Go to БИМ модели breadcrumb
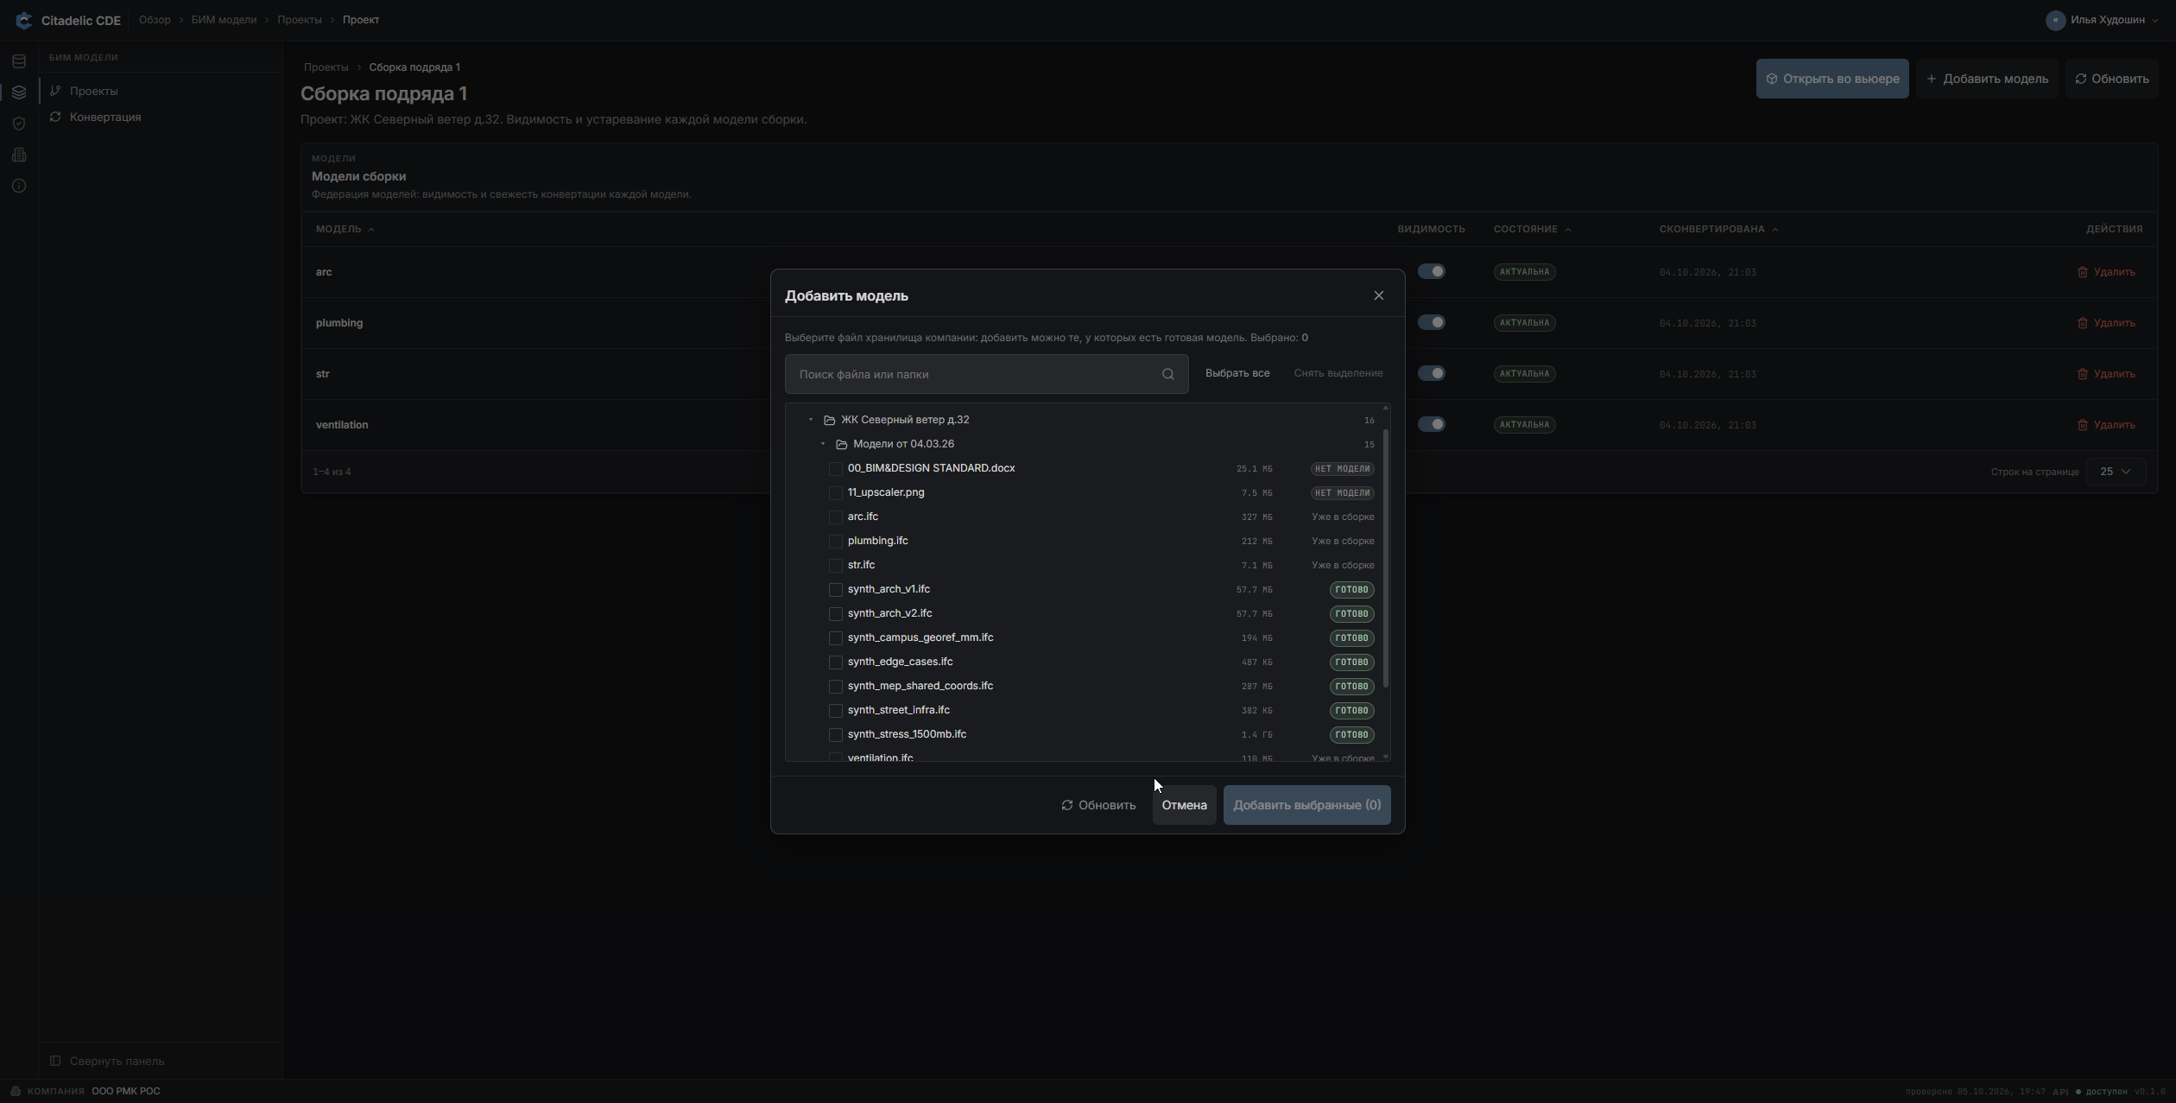 [224, 20]
